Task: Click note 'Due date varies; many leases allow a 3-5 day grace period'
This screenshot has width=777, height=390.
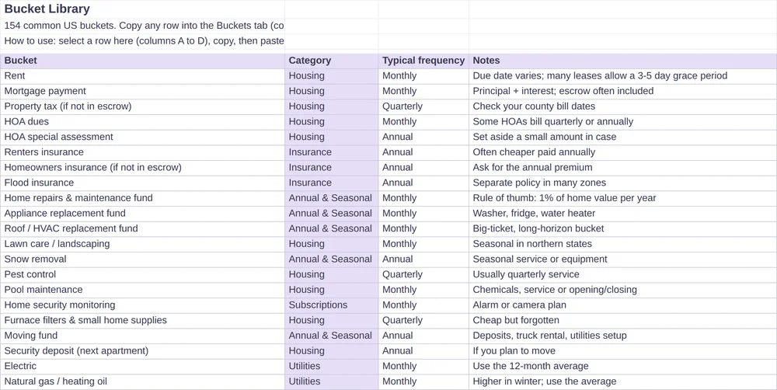Action: [x=623, y=76]
